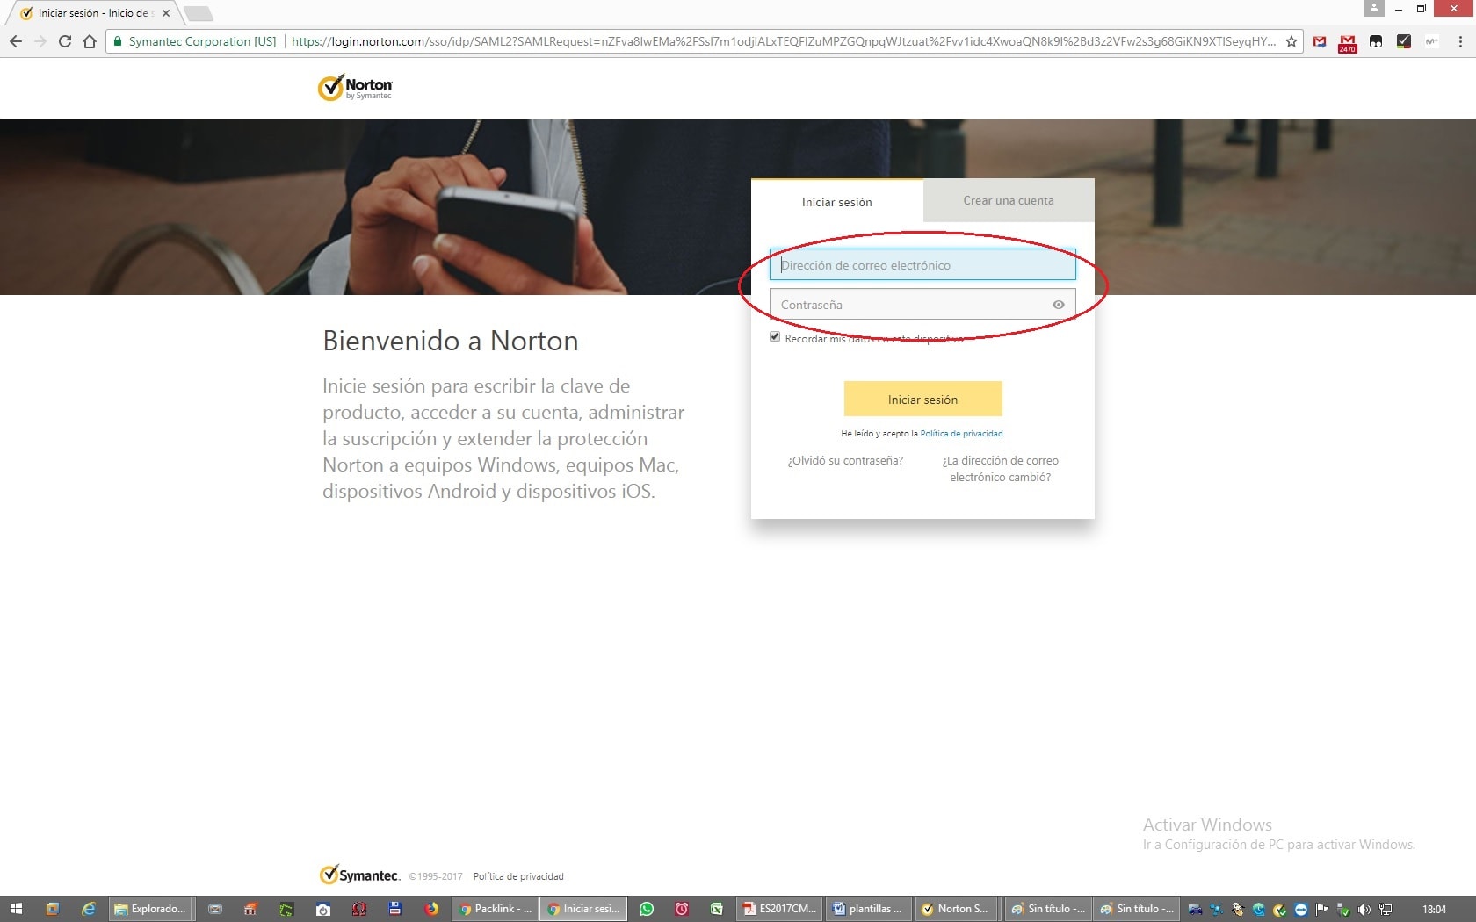1476x922 pixels.
Task: Open the red Omega taskbar icon
Action: coord(359,909)
